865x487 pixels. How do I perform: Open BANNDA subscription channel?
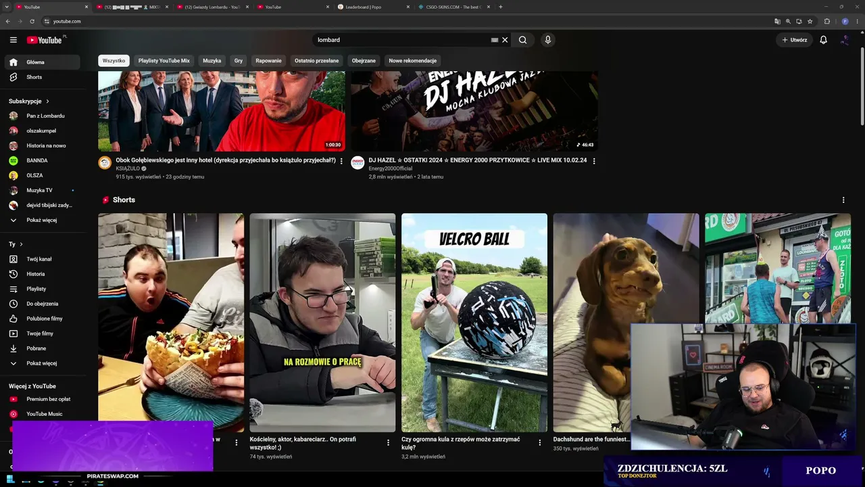(x=42, y=160)
